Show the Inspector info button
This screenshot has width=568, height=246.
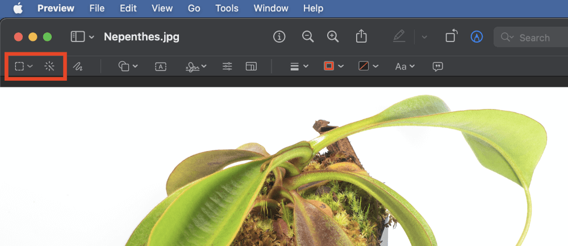click(279, 36)
